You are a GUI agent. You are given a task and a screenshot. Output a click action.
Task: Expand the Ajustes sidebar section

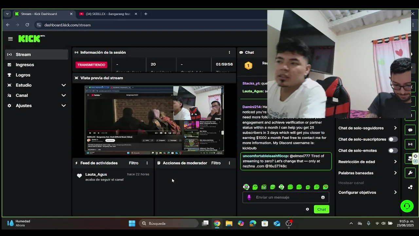pos(36,106)
